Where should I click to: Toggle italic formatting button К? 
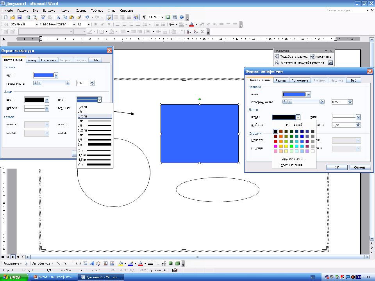[102, 24]
